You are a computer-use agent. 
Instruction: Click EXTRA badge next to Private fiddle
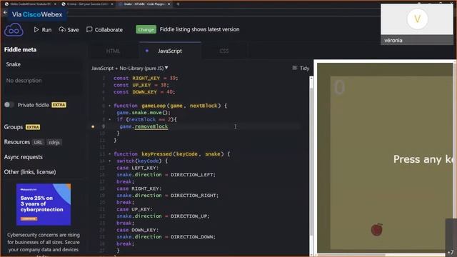tap(59, 105)
